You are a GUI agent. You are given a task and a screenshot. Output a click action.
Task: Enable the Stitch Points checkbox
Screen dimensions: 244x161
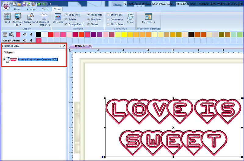tap(108, 24)
